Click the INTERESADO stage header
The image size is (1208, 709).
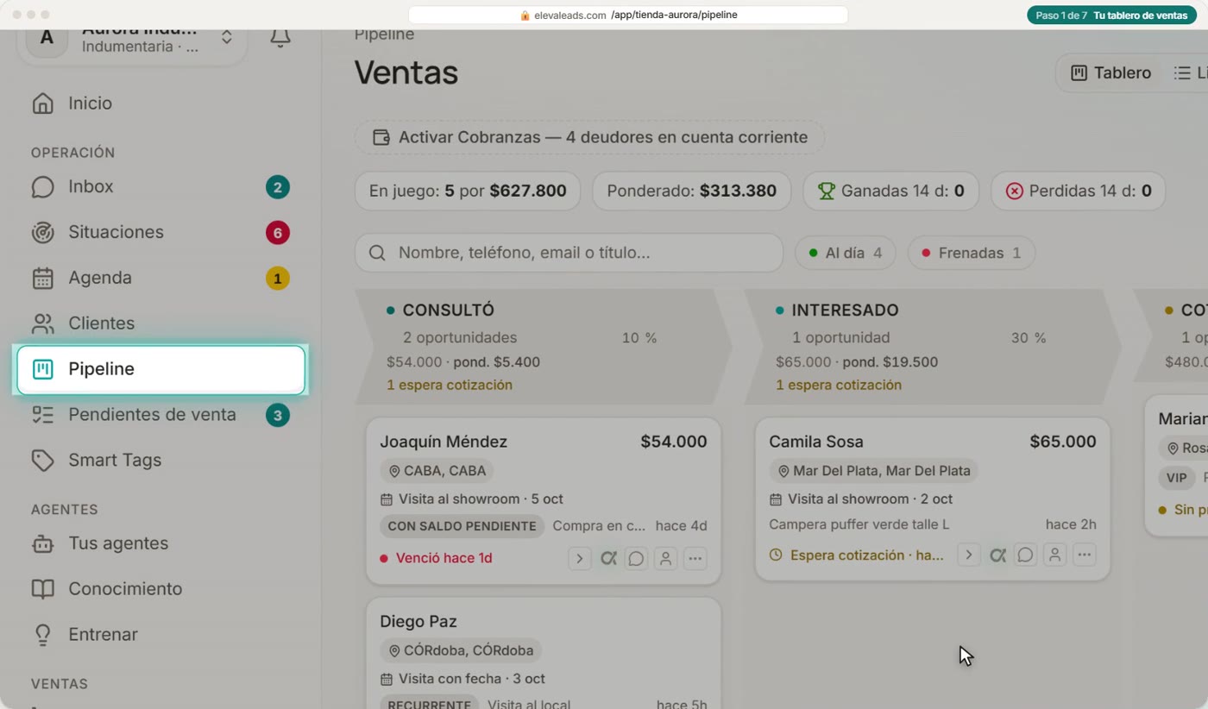tap(933, 347)
